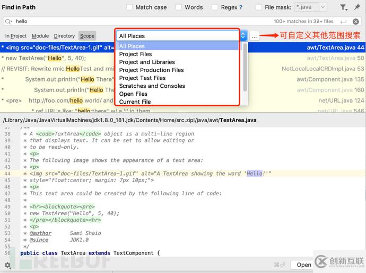Pick Project Production Files scope option
The width and height of the screenshot is (366, 273).
pos(151,70)
